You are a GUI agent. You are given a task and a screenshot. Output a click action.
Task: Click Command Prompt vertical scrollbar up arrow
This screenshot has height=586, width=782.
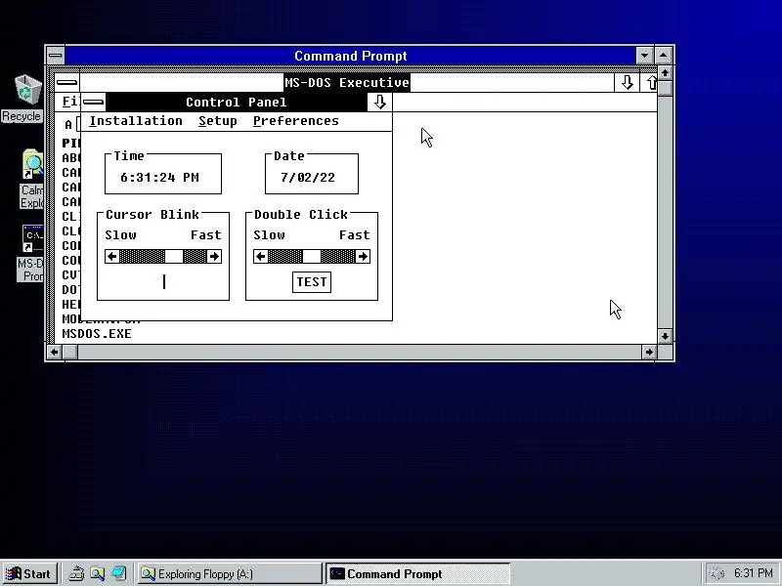click(665, 73)
